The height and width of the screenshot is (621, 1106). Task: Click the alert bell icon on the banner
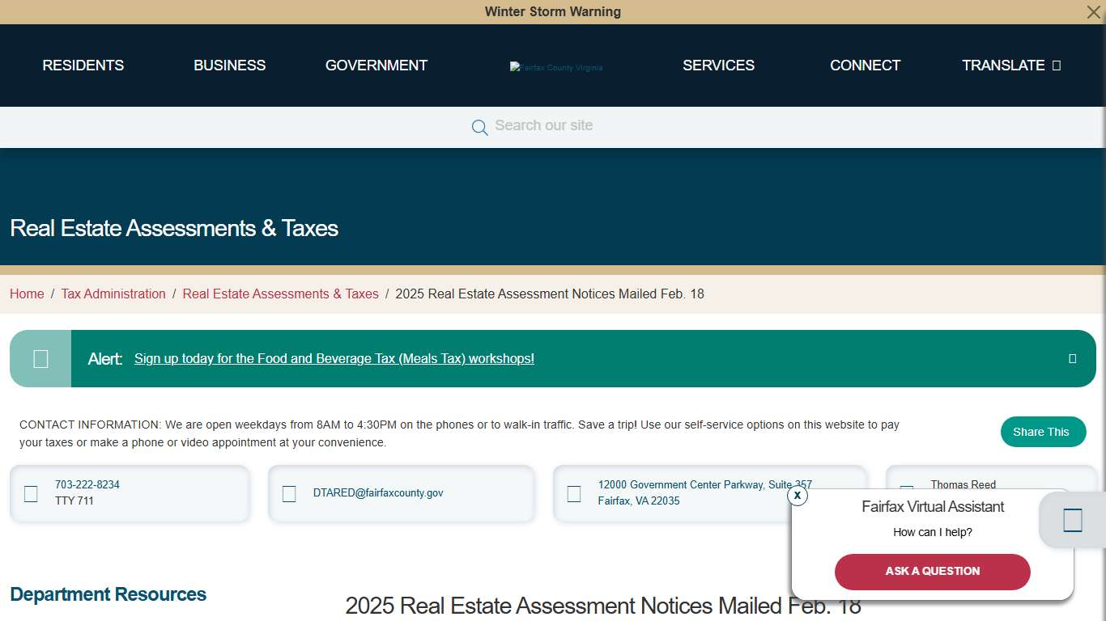coord(40,358)
